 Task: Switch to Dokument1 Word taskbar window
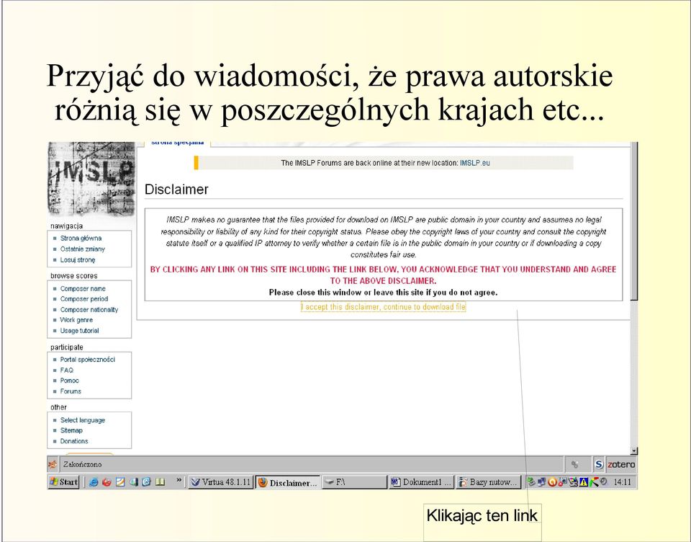[421, 482]
